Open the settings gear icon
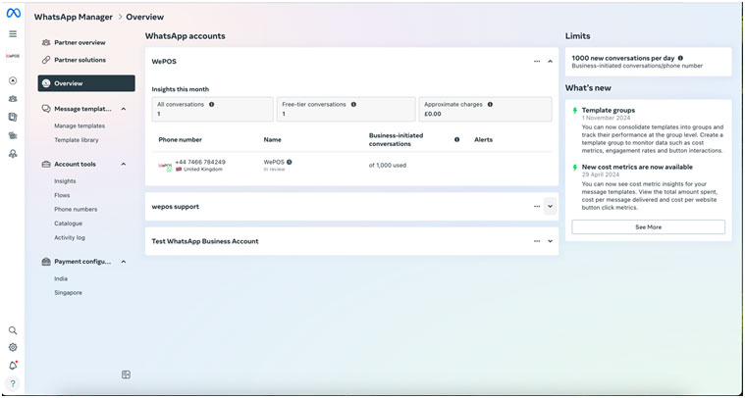The height and width of the screenshot is (398, 745). pos(13,347)
